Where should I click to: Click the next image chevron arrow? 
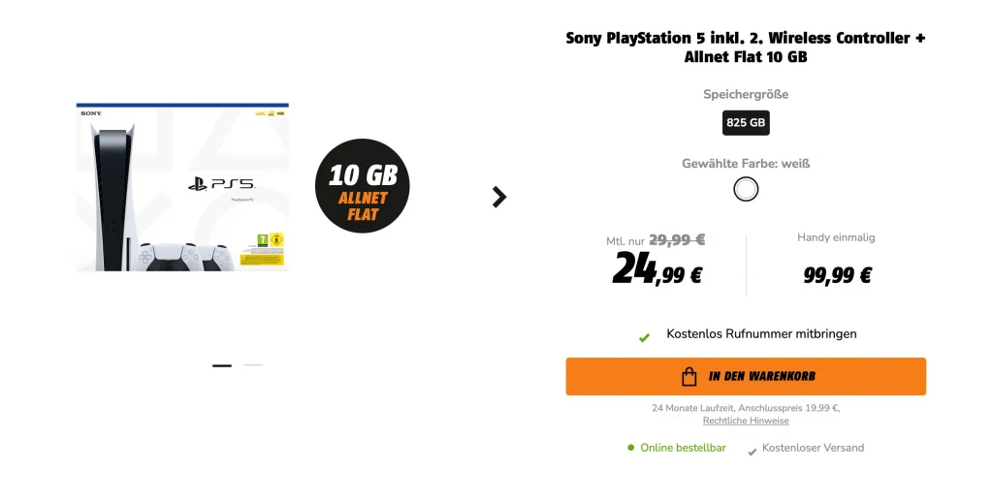[x=499, y=197]
